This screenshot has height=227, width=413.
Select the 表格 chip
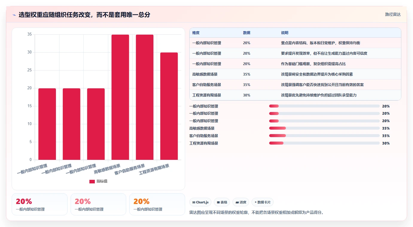(222, 202)
